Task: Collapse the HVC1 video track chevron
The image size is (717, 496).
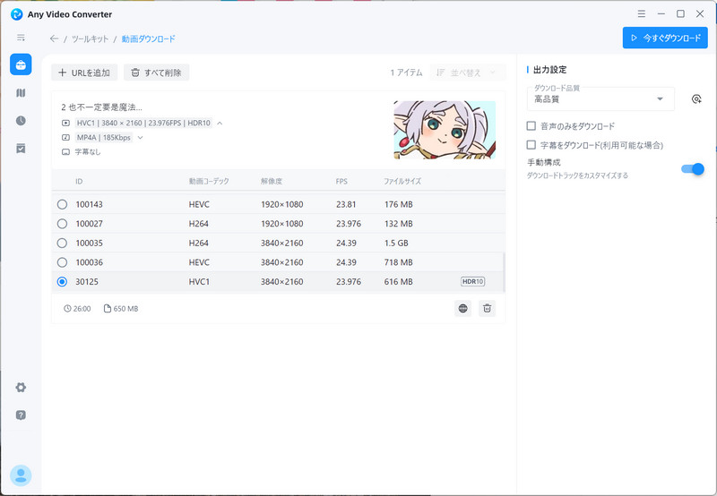Action: point(220,123)
